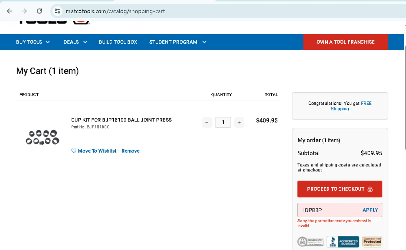Click the invalid promotion code error message
Image resolution: width=406 pixels, height=250 pixels.
pyautogui.click(x=334, y=223)
